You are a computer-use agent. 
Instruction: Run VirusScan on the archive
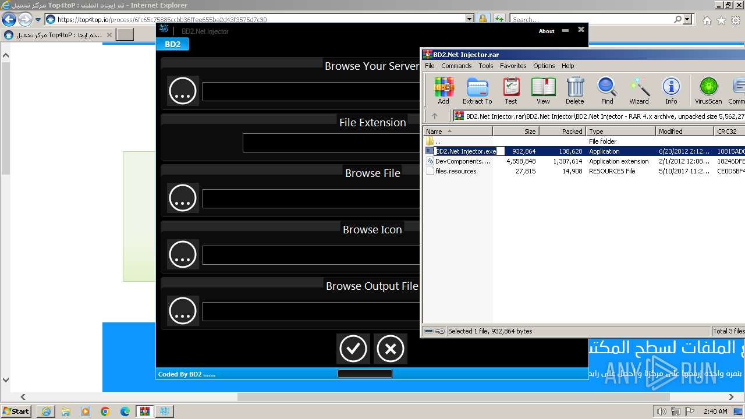click(708, 91)
